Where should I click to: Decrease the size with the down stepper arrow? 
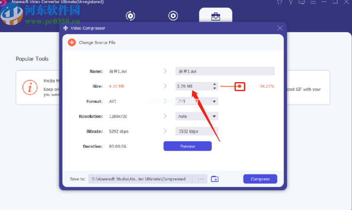[214, 88]
